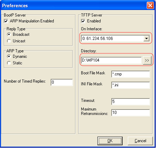Click into the Timeout field

131,102
